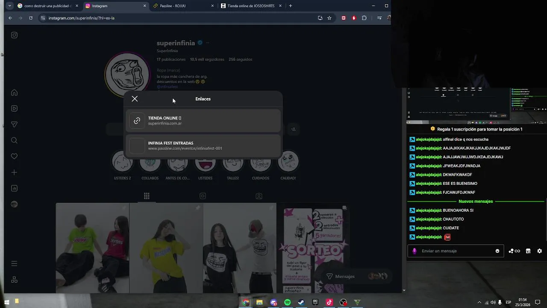
Task: Click the superinfinia profile picture
Action: tap(127, 74)
